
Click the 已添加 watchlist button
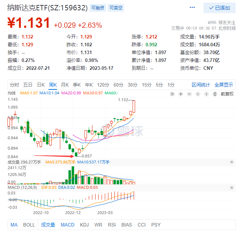219,8
